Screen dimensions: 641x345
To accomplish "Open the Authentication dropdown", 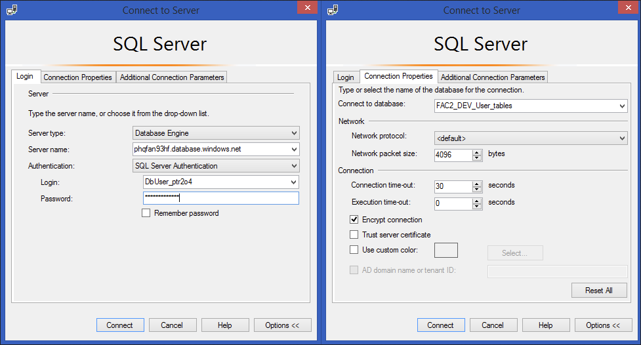I will tap(294, 165).
